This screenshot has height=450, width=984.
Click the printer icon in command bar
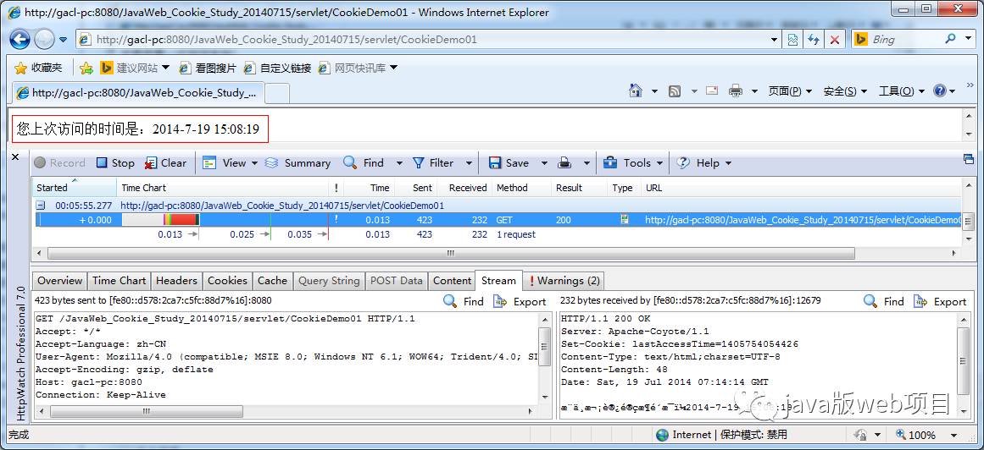click(x=736, y=91)
